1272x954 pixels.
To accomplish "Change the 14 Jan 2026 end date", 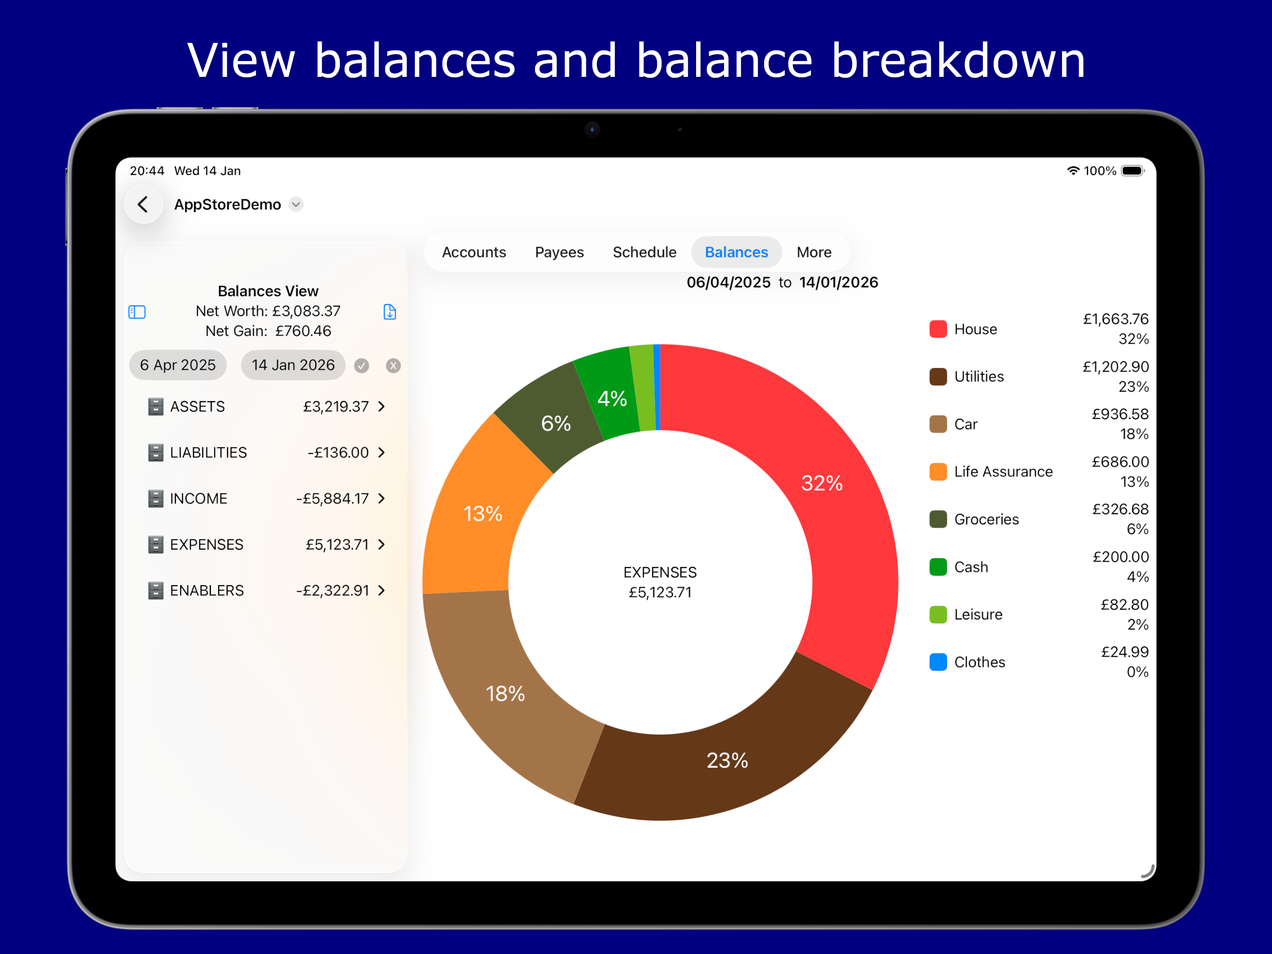I will [x=293, y=365].
